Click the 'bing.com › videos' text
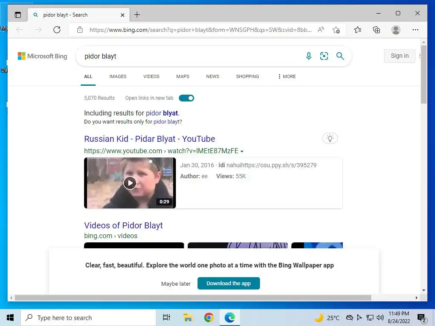435x326 pixels. click(x=111, y=236)
